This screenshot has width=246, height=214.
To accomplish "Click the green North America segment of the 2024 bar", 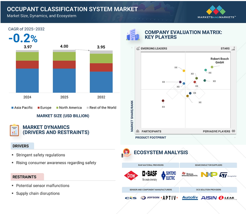I will tap(27, 56).
